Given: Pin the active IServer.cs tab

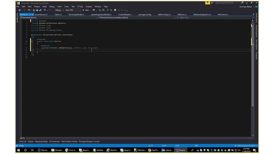Looking at the screenshot, I should (x=30, y=15).
